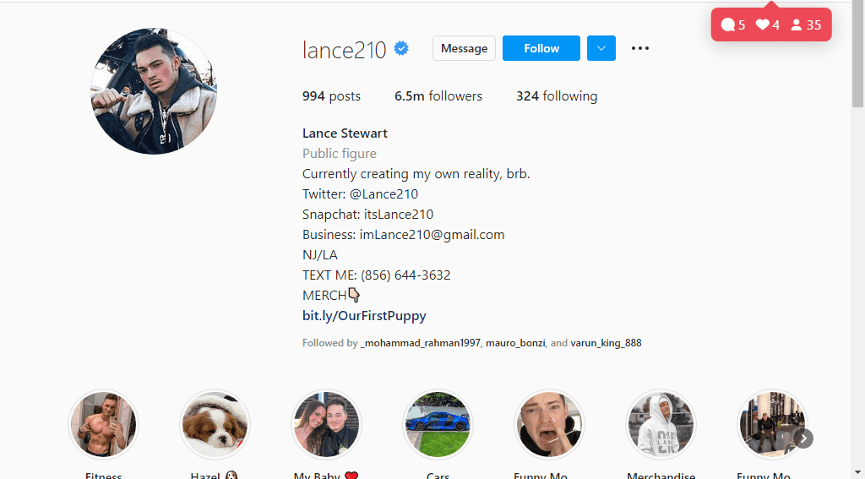Viewport: 865px width, 479px height.
Task: Open the three-dot more options menu
Action: click(640, 48)
